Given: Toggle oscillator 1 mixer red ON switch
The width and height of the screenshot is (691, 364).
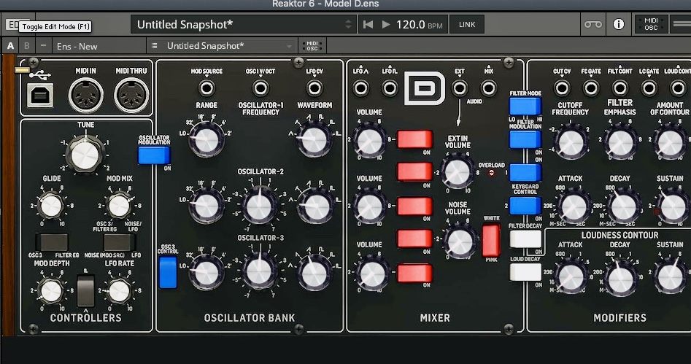Looking at the screenshot, I should pyautogui.click(x=414, y=139).
